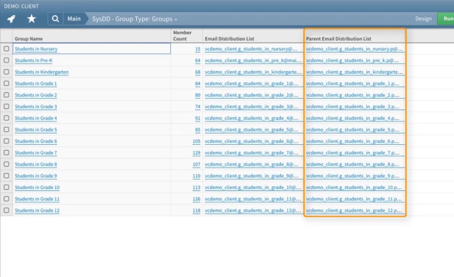Open Kindergarten parent email distribution list link

pos(355,72)
